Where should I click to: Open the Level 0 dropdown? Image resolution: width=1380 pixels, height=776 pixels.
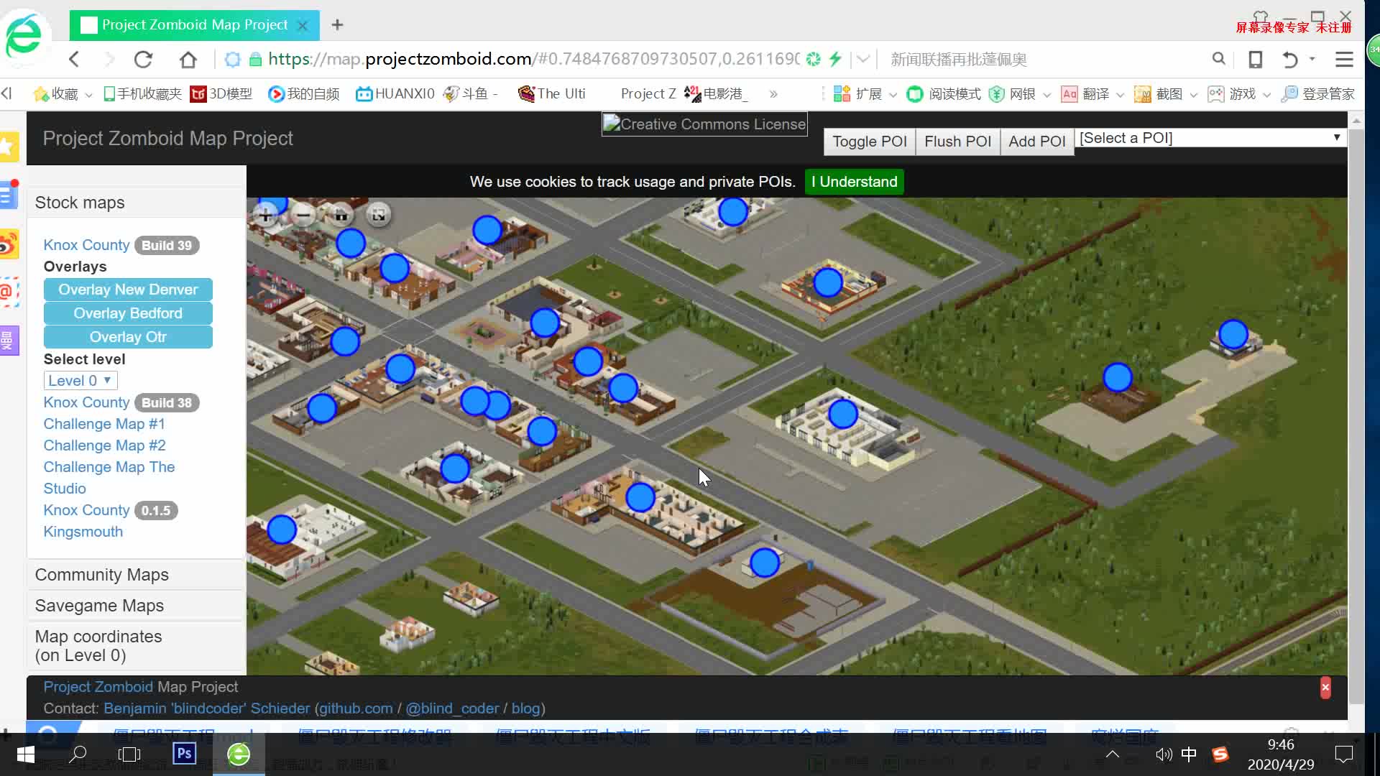tap(80, 381)
